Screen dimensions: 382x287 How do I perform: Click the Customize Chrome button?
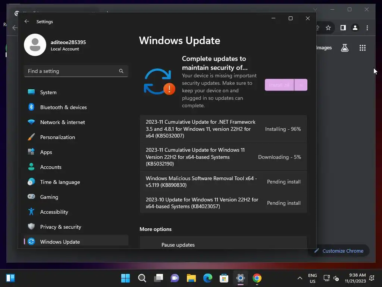coord(339,251)
